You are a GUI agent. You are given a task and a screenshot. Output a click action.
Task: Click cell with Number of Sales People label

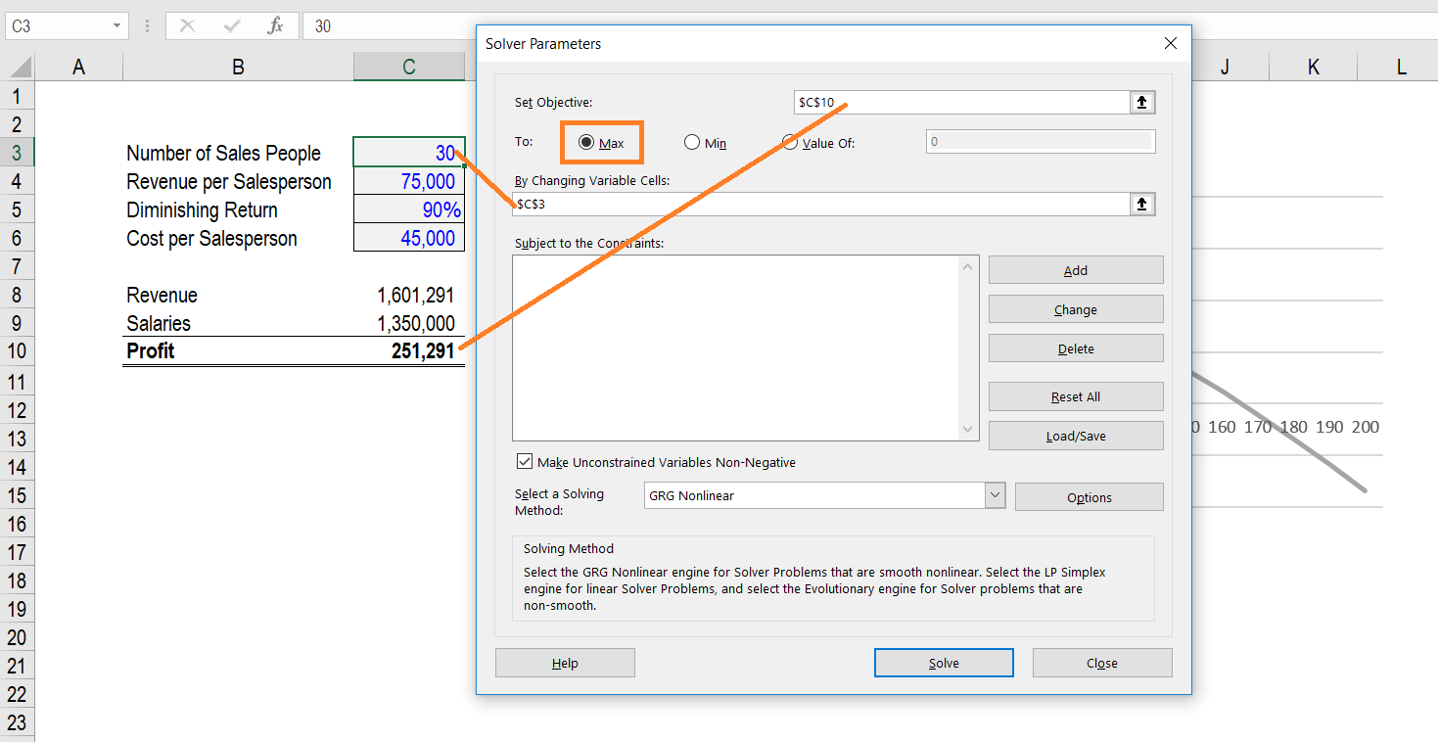(238, 153)
